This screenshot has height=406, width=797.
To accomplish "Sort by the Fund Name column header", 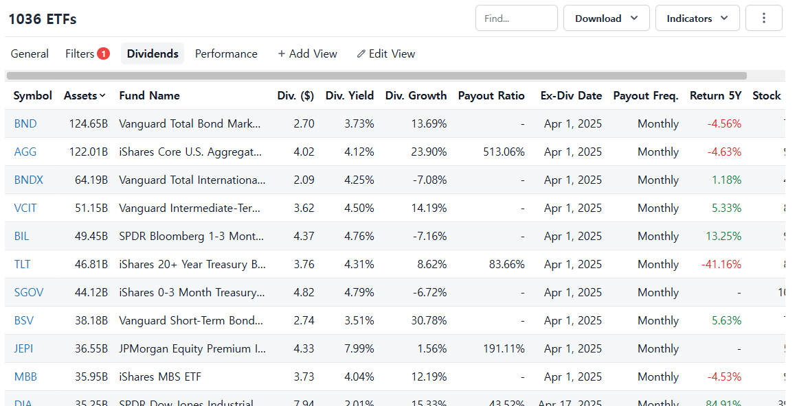I will pyautogui.click(x=150, y=95).
